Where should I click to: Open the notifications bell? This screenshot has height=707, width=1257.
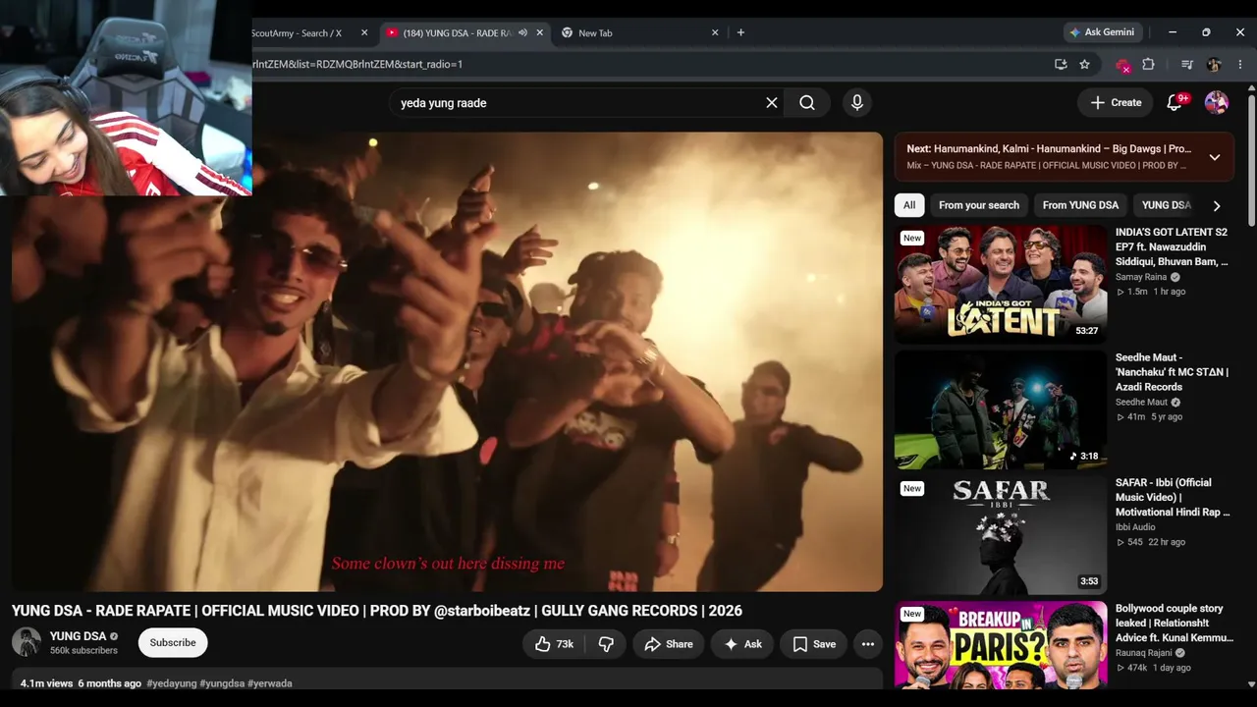1175,102
